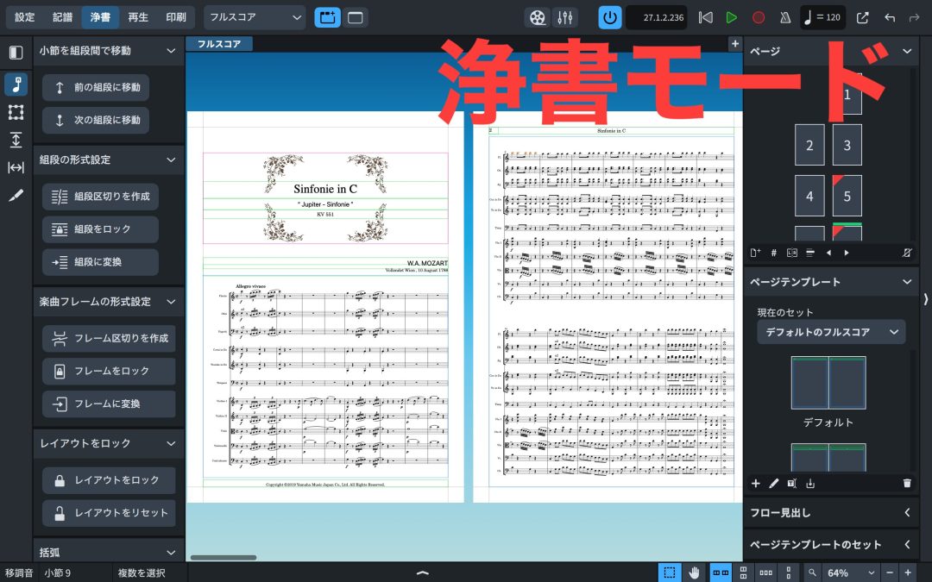Switch to 設定 mode
The image size is (932, 582).
pos(25,18)
